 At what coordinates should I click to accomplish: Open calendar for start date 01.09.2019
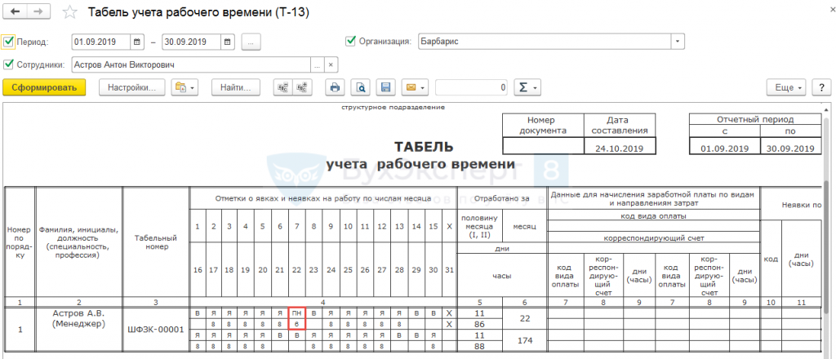(137, 42)
